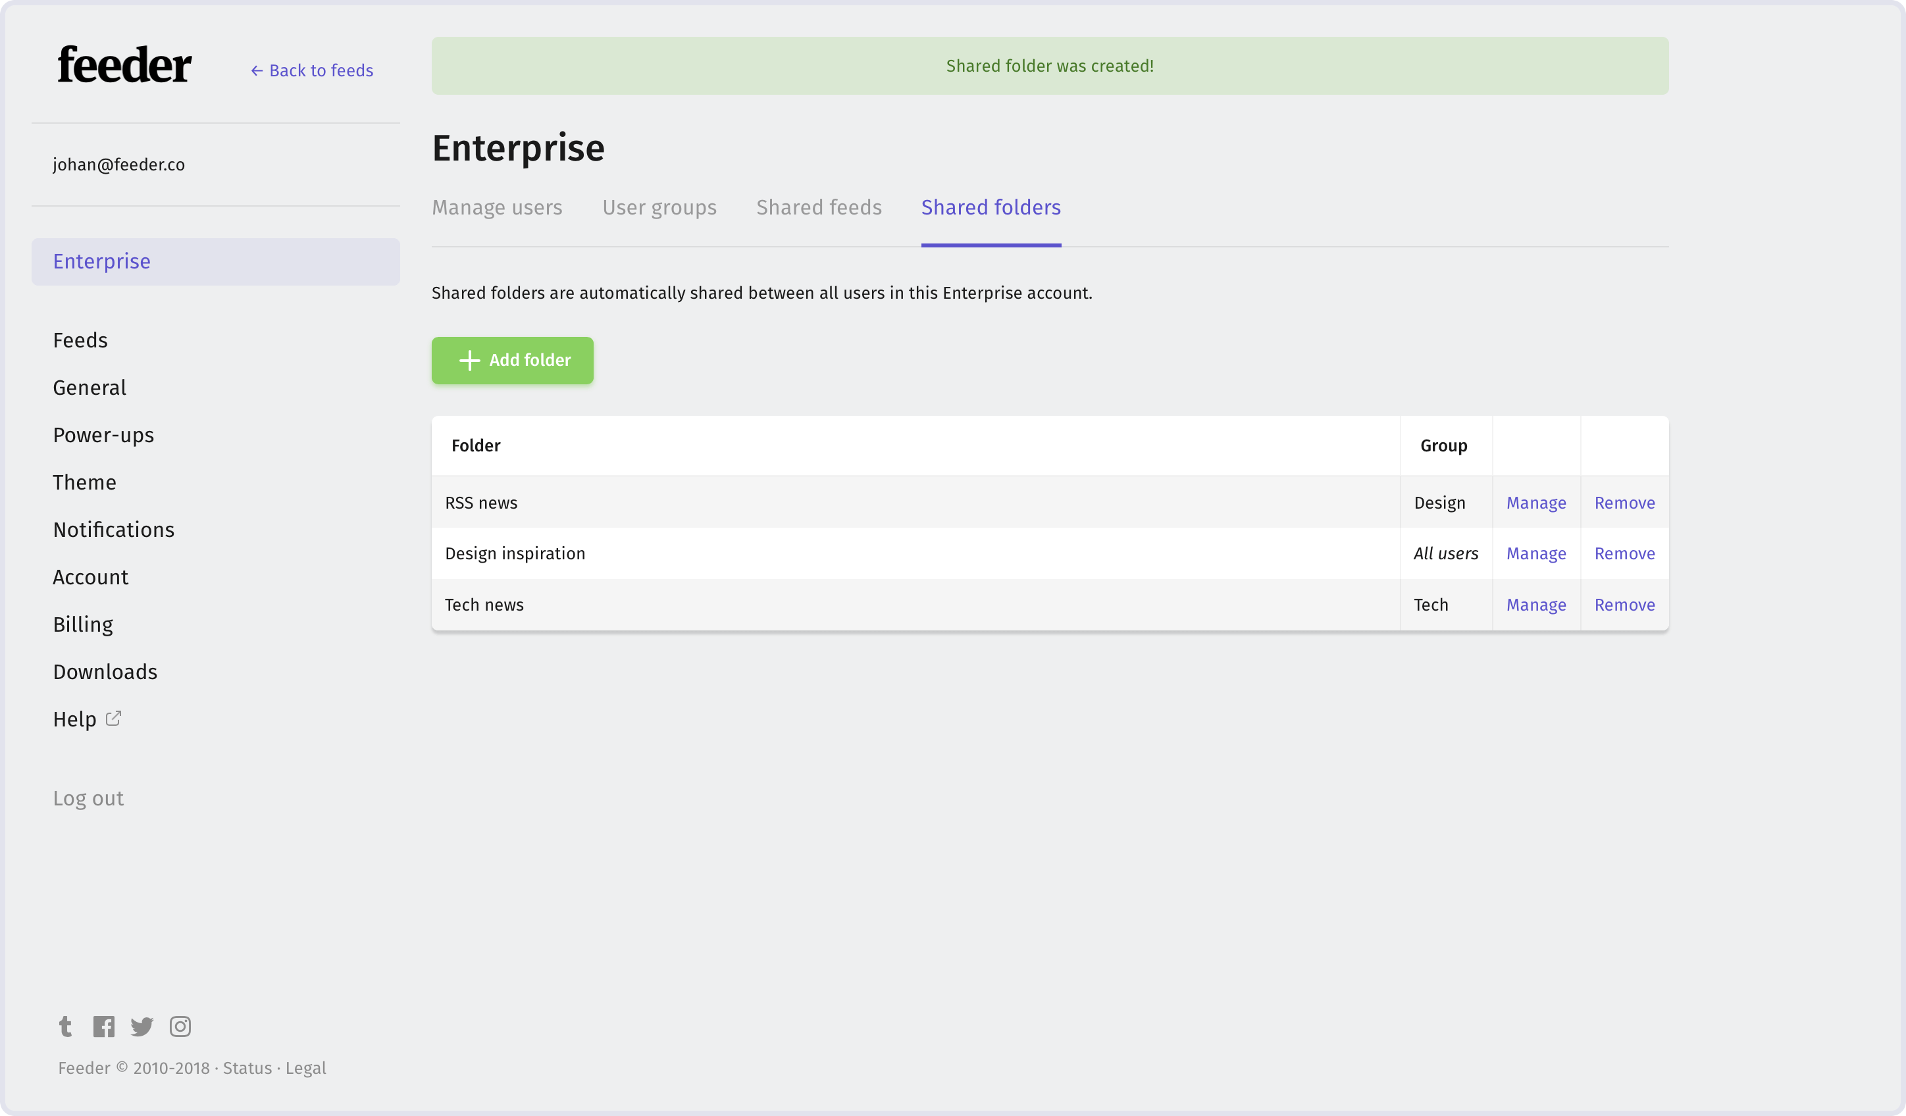Switch to the User groups tab
The height and width of the screenshot is (1116, 1906).
point(659,207)
